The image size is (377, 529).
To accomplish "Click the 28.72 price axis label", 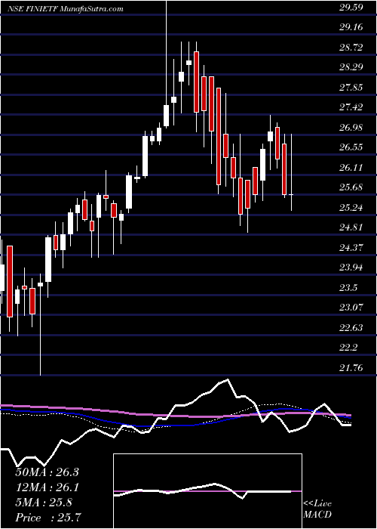I will pos(351,47).
